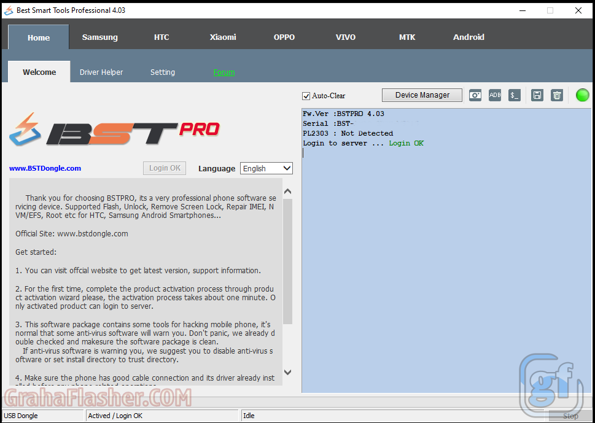Open the command shell icon
The image size is (595, 423).
point(515,95)
